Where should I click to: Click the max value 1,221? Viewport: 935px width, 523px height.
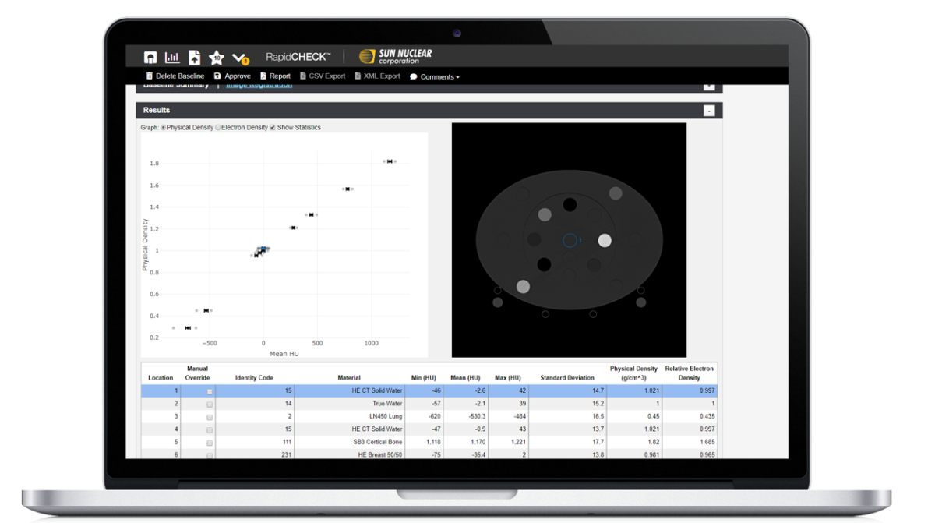click(x=517, y=442)
